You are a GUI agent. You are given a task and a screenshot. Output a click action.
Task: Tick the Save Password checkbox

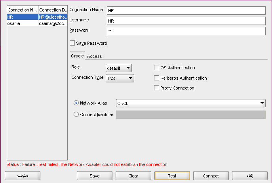[72, 43]
